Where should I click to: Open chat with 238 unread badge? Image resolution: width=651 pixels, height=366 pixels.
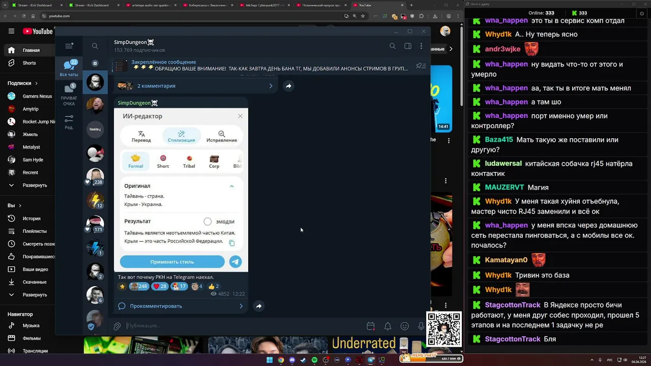click(95, 176)
